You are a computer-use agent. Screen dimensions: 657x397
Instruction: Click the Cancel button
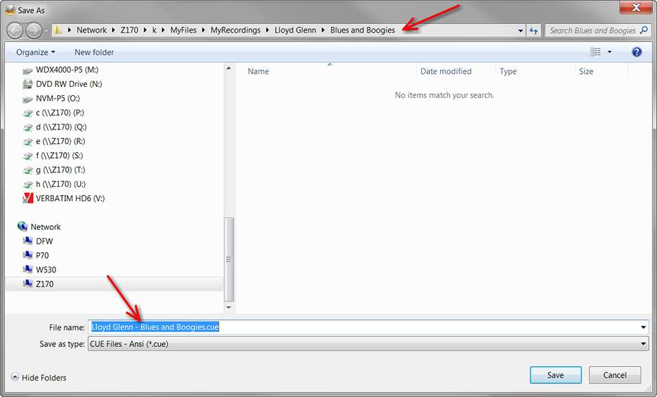pos(615,375)
